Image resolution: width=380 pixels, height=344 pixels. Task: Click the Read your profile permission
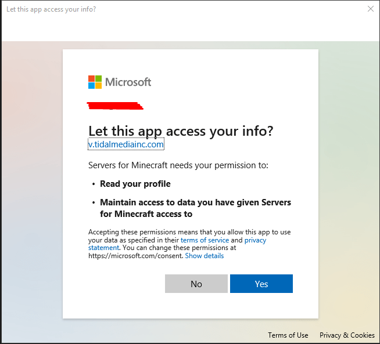click(x=135, y=184)
